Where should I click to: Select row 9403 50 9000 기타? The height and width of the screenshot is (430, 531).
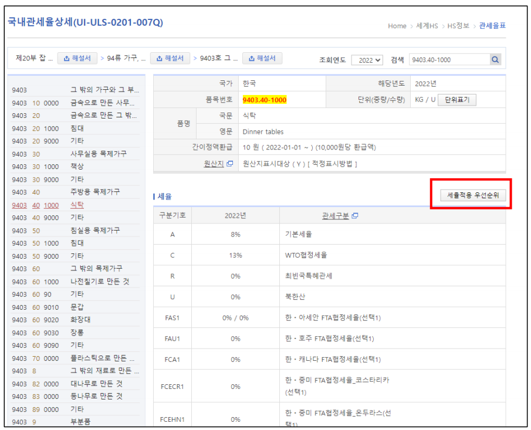(x=75, y=256)
